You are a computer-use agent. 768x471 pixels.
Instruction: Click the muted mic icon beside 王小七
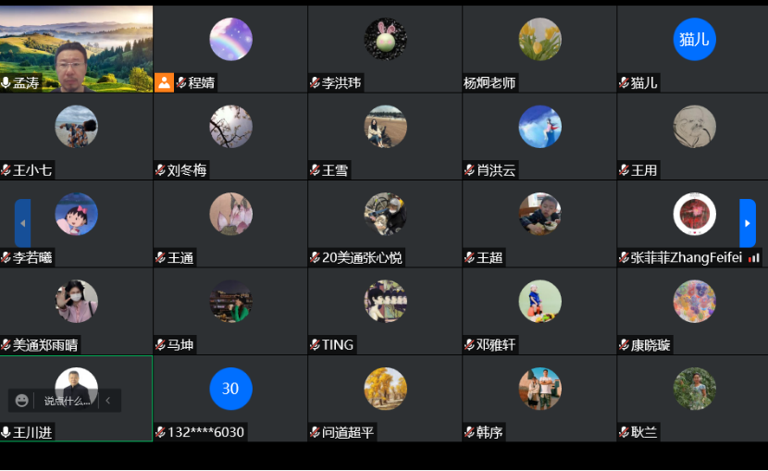click(x=6, y=170)
